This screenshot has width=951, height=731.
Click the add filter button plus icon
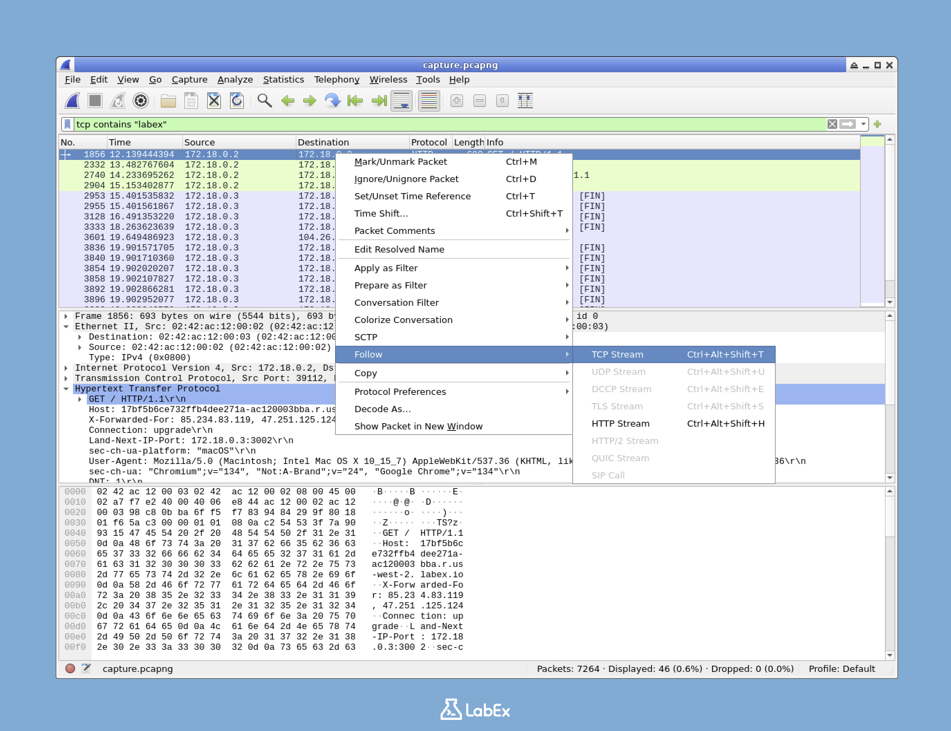click(x=877, y=124)
